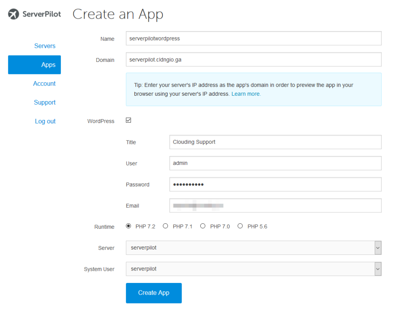The width and height of the screenshot is (399, 316).
Task: Choose PHP 7.1 as the runtime
Action: pos(166,226)
